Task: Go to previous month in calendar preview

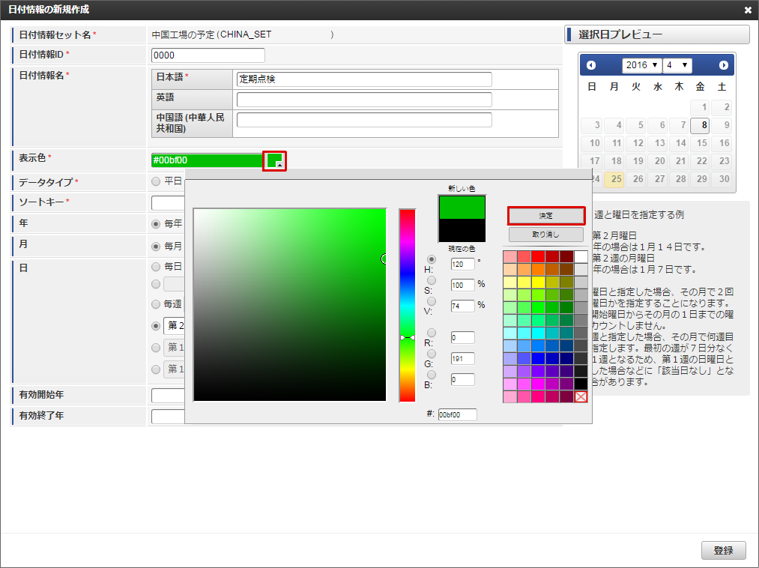Action: point(591,65)
